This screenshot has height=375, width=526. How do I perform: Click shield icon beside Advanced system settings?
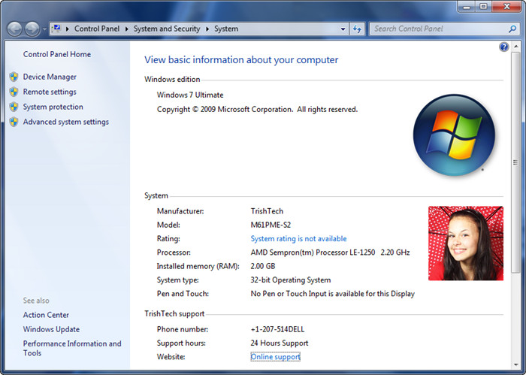(x=14, y=122)
